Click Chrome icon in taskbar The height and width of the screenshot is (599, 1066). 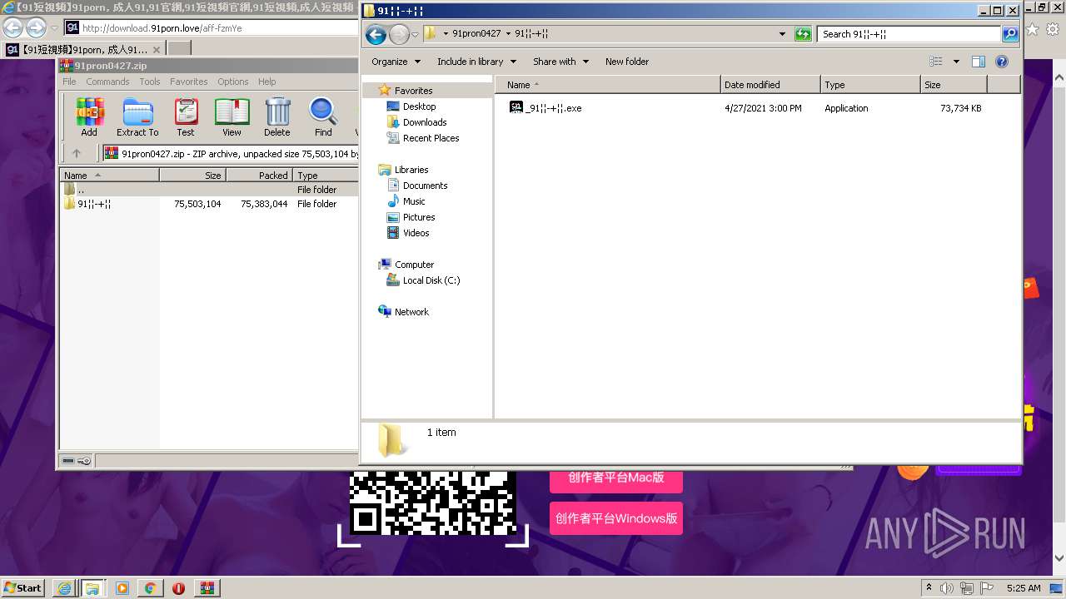(x=150, y=588)
